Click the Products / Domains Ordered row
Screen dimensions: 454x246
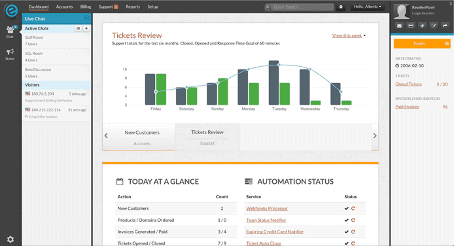[176, 220]
